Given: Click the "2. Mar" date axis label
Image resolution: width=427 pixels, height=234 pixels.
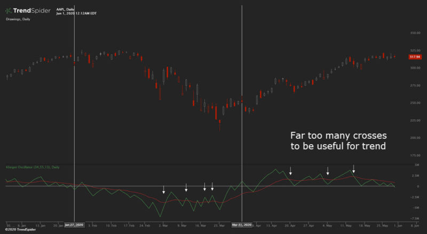Looking at the screenshot, I should (164, 225).
